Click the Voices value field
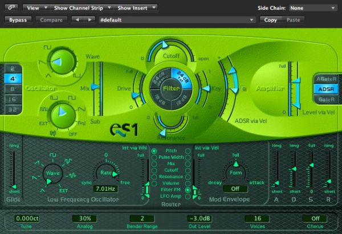Image resolution: width=342 pixels, height=234 pixels. coord(257,219)
